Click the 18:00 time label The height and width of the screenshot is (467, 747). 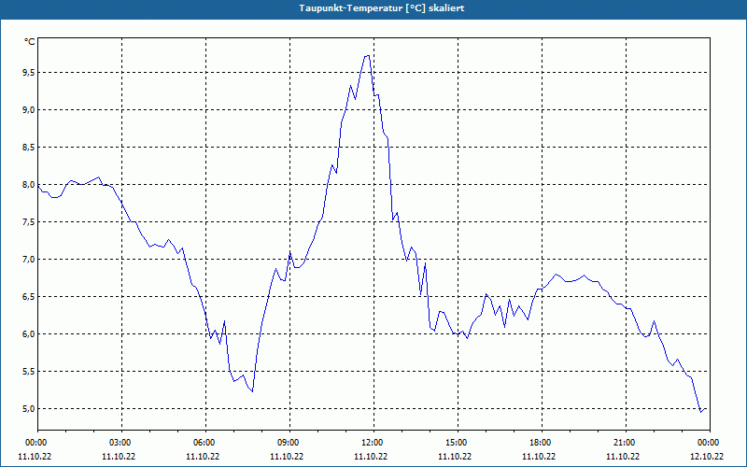pyautogui.click(x=542, y=443)
